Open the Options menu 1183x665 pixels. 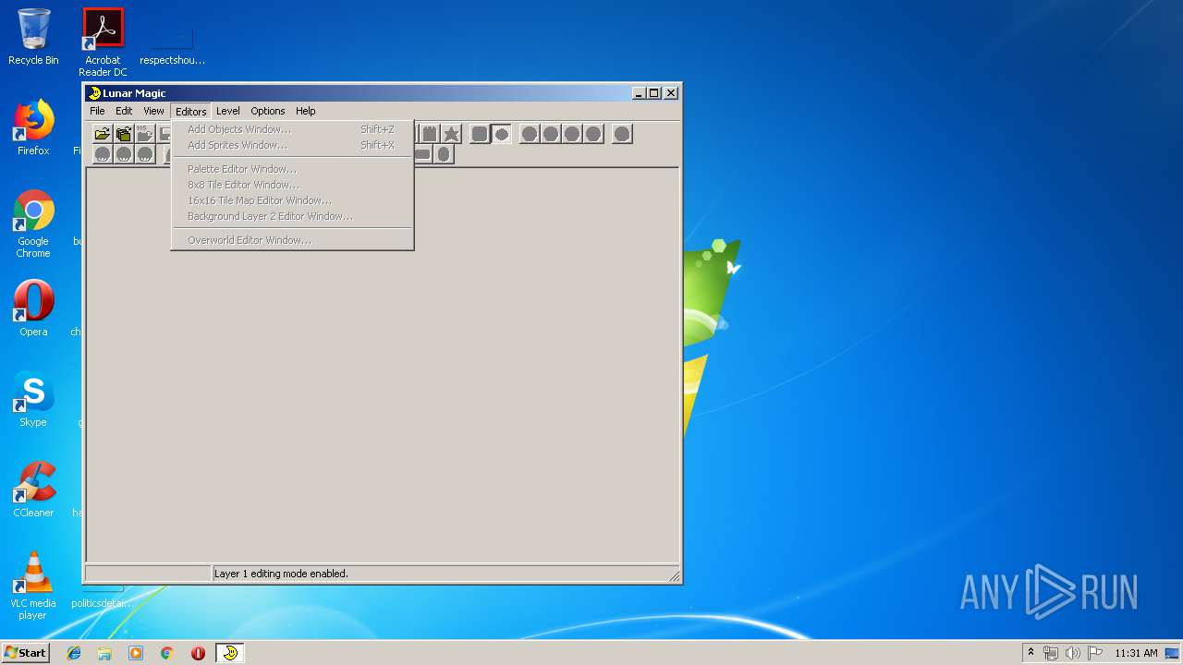[268, 111]
